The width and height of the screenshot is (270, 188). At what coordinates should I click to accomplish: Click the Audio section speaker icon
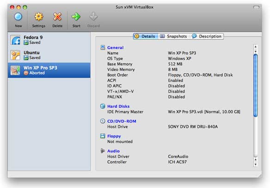(x=103, y=151)
